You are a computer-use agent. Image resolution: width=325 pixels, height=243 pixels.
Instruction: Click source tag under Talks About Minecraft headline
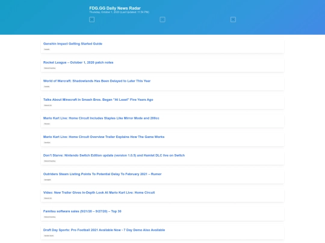point(48,105)
